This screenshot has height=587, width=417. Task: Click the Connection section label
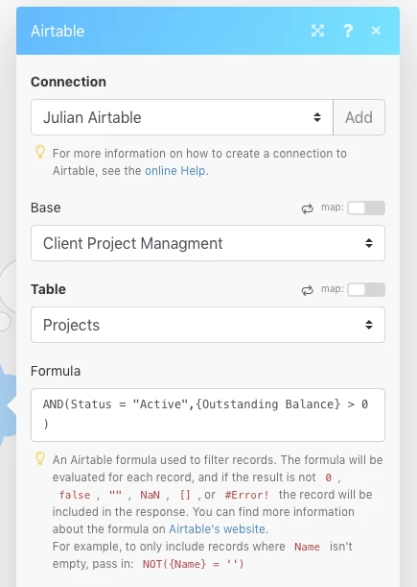[x=68, y=82]
